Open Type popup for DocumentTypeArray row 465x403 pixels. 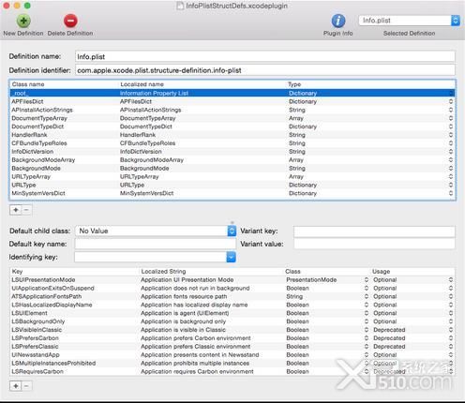451,118
